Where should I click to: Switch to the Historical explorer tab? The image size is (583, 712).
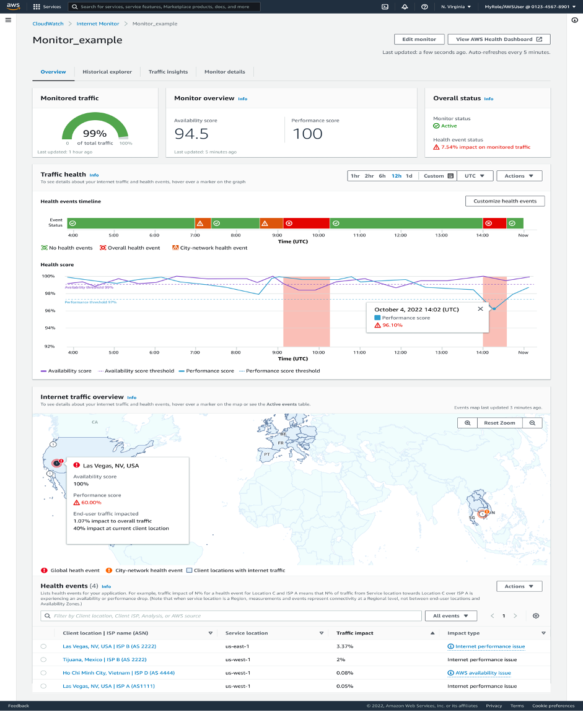pyautogui.click(x=107, y=71)
